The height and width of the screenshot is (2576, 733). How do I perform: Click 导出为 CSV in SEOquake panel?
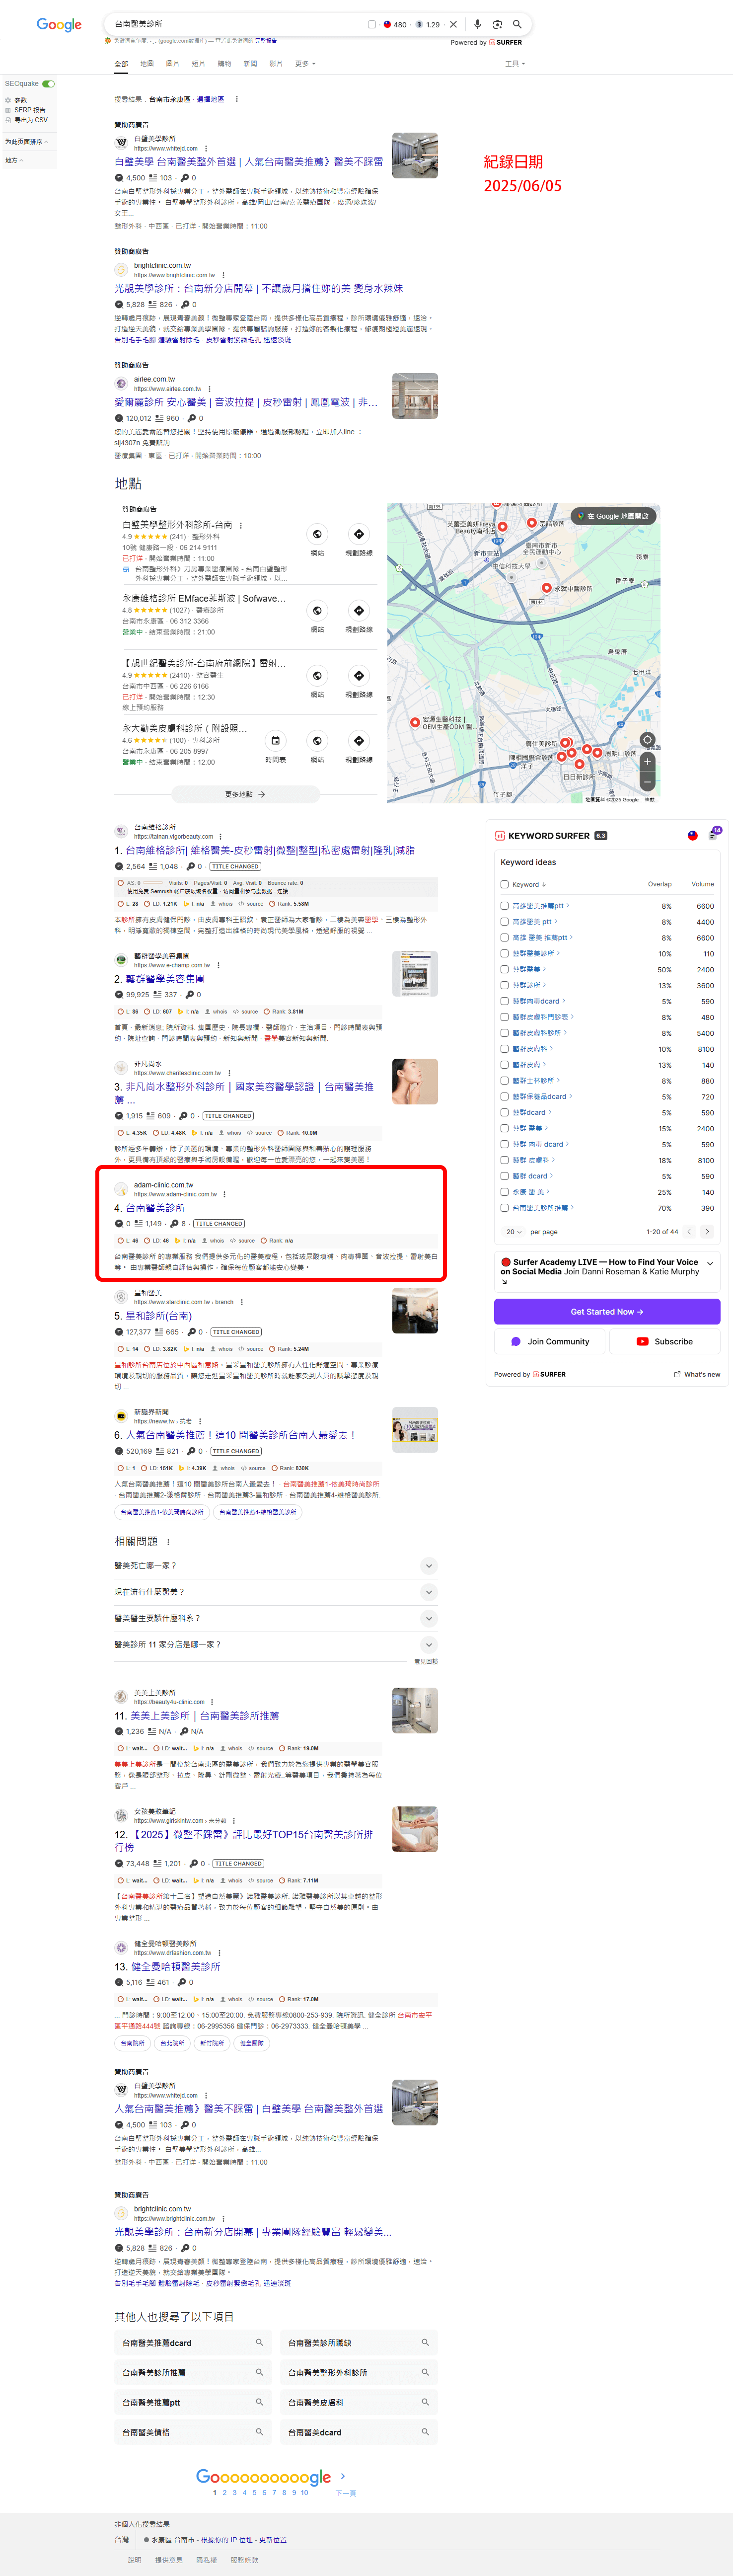pos(26,120)
